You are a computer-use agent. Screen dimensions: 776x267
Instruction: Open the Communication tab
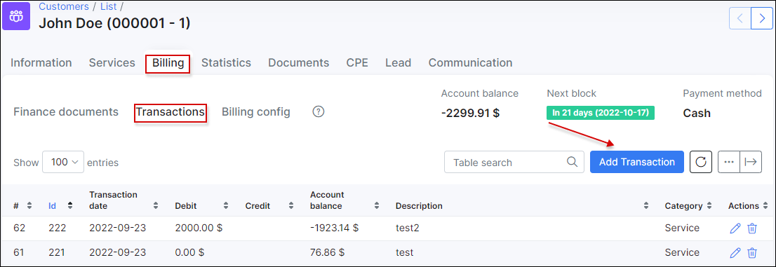tap(470, 63)
